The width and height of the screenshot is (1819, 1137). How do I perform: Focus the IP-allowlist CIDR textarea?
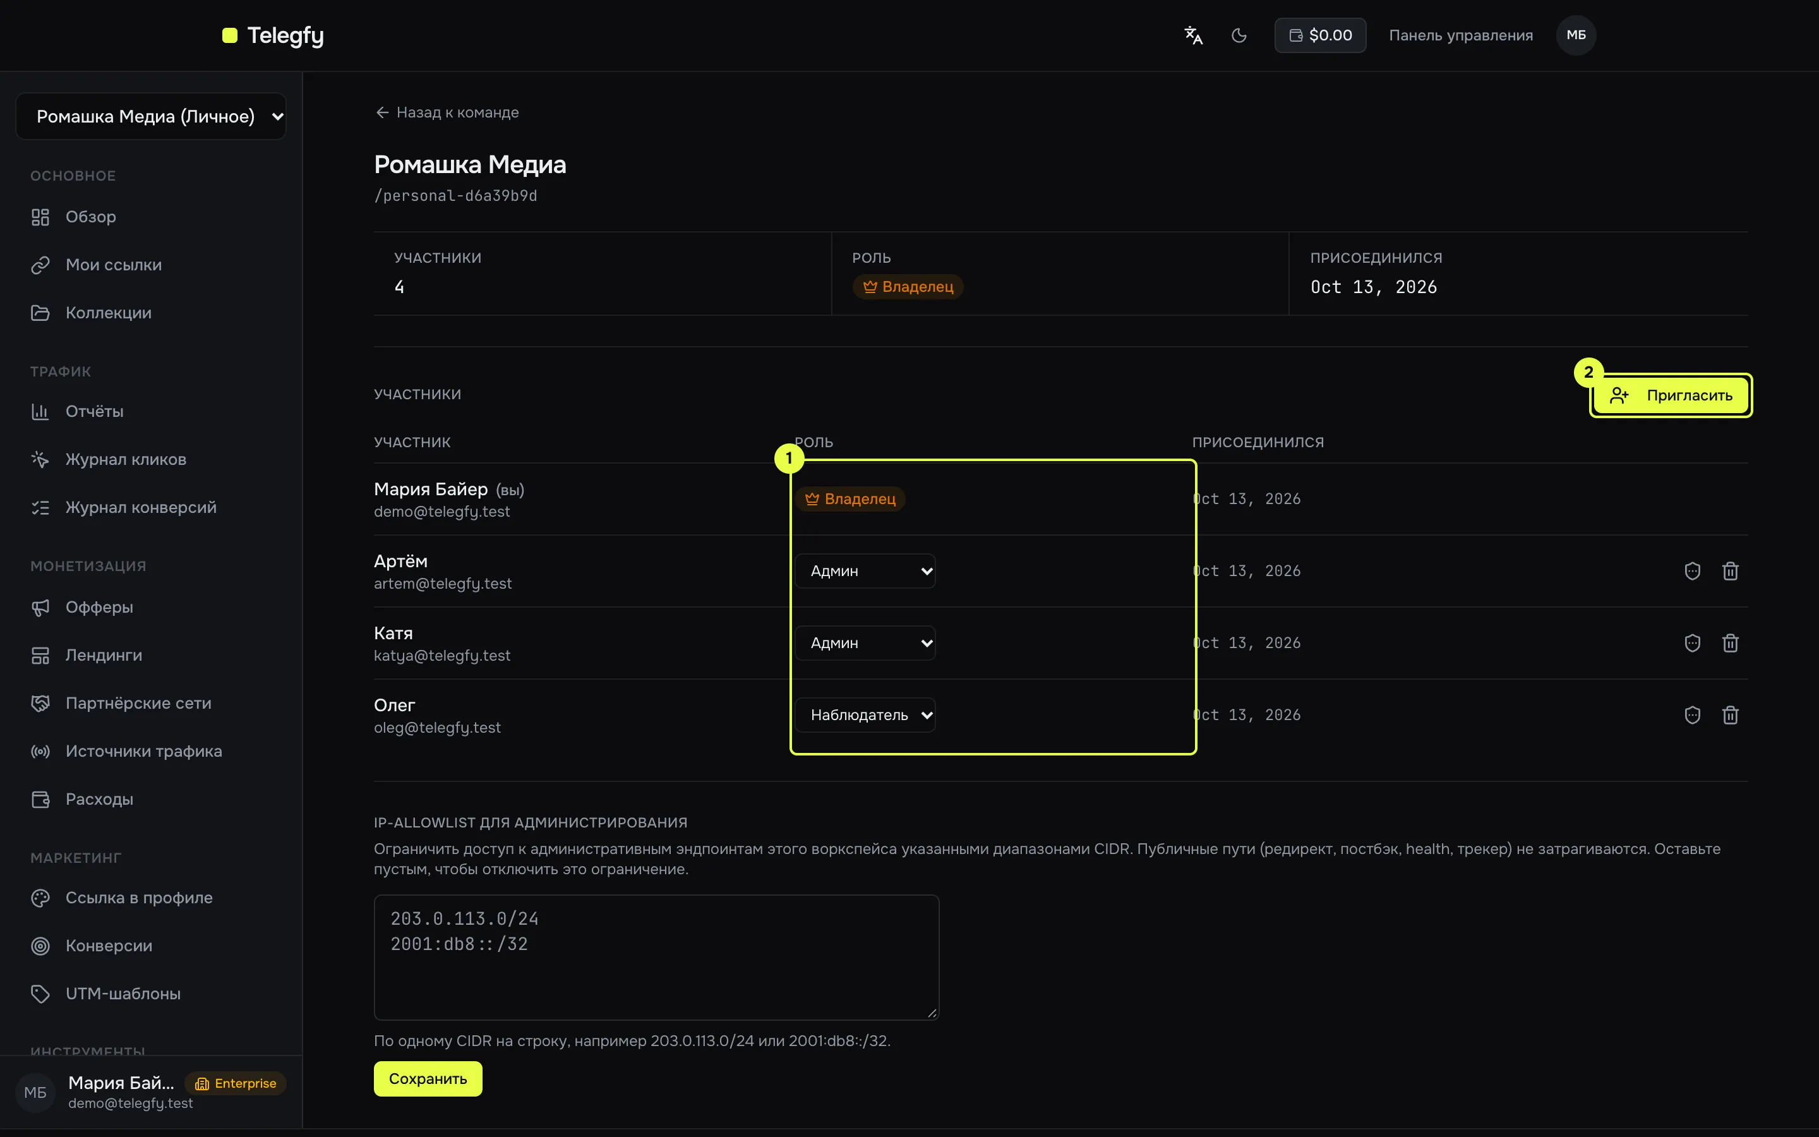click(x=656, y=957)
